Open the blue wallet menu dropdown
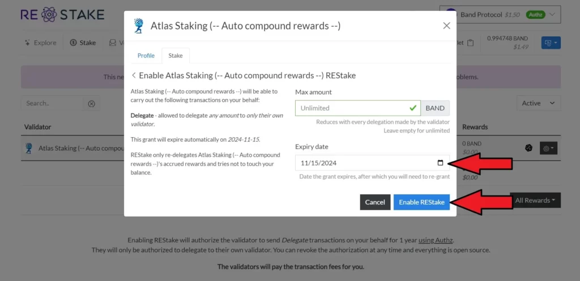Screen dimensions: 580x281 [551, 42]
